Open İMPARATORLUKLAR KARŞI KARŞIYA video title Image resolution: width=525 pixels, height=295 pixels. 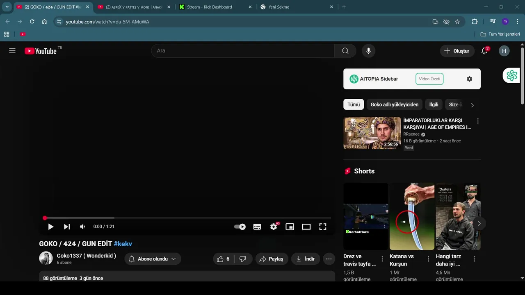[x=437, y=124]
